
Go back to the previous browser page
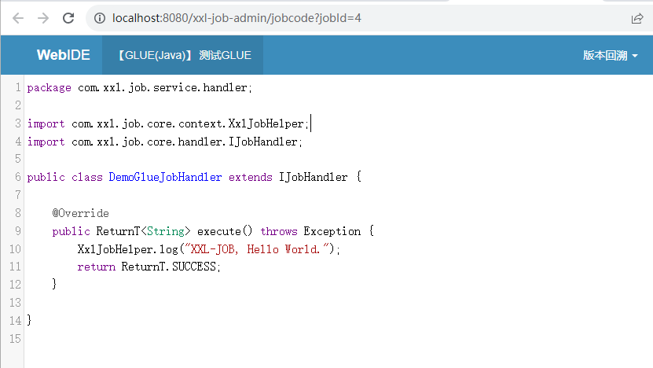18,18
